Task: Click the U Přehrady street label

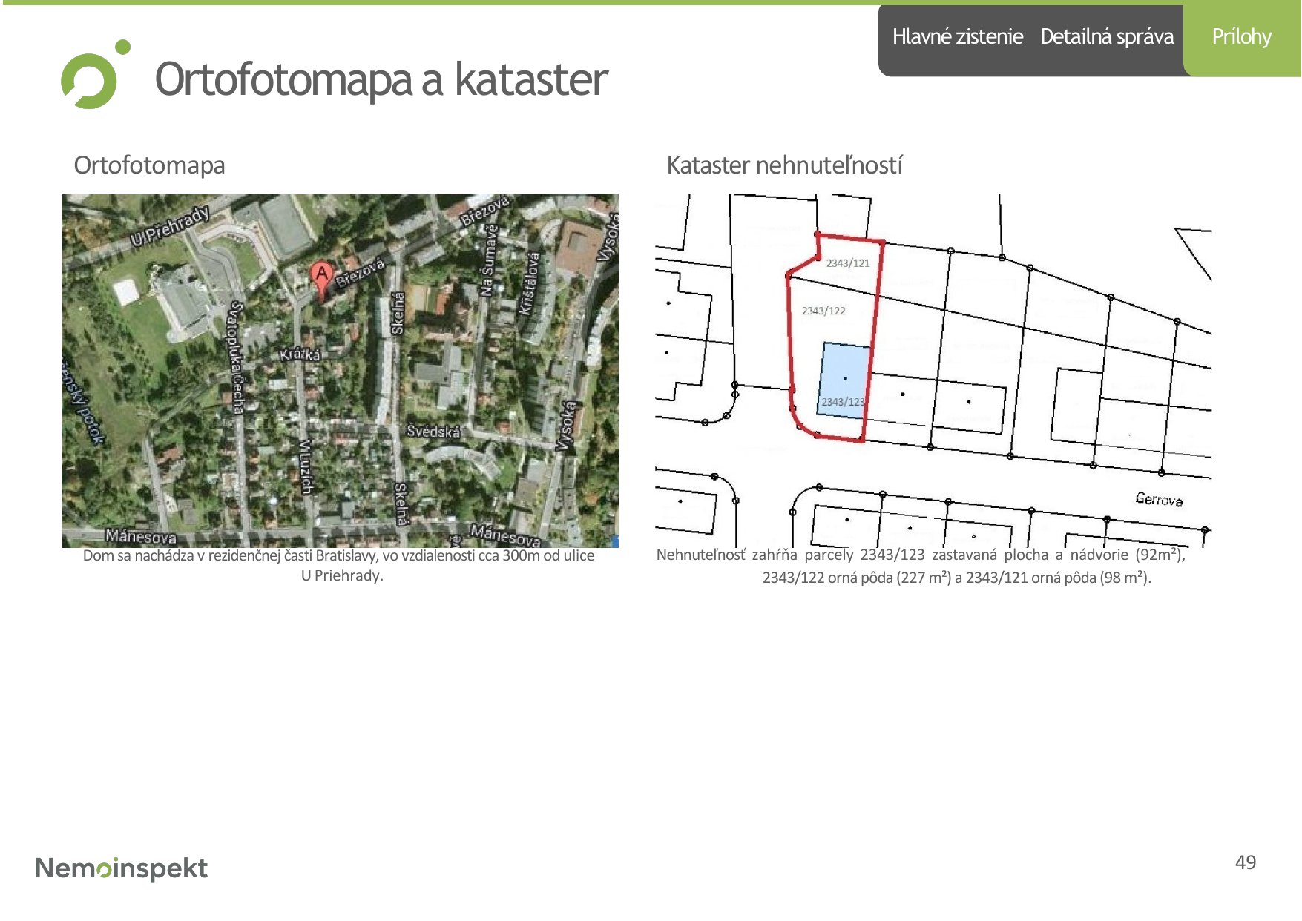Action: 170,226
